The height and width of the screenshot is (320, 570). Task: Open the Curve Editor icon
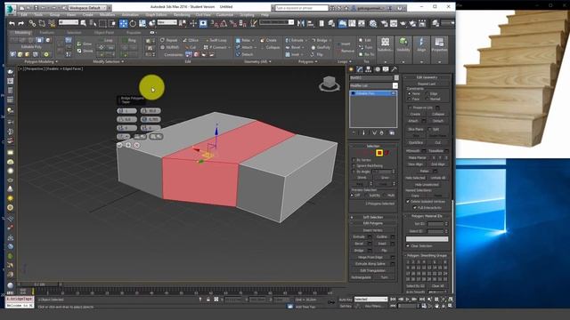[352, 24]
